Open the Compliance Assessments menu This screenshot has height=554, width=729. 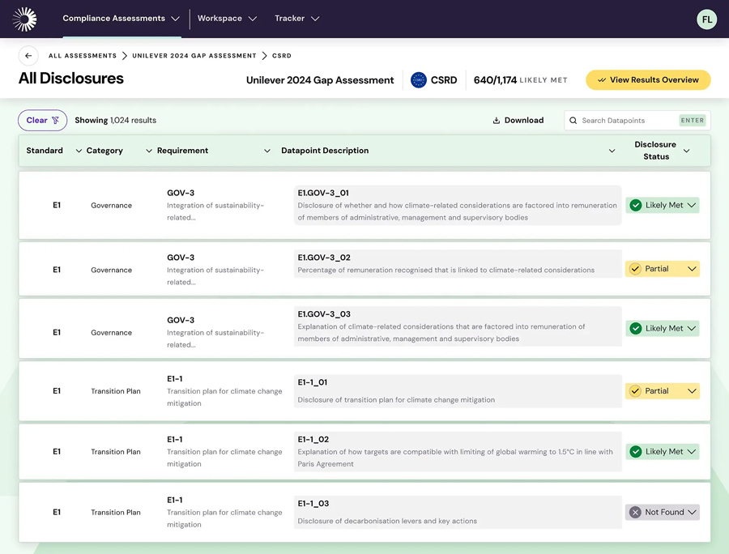[x=121, y=19]
